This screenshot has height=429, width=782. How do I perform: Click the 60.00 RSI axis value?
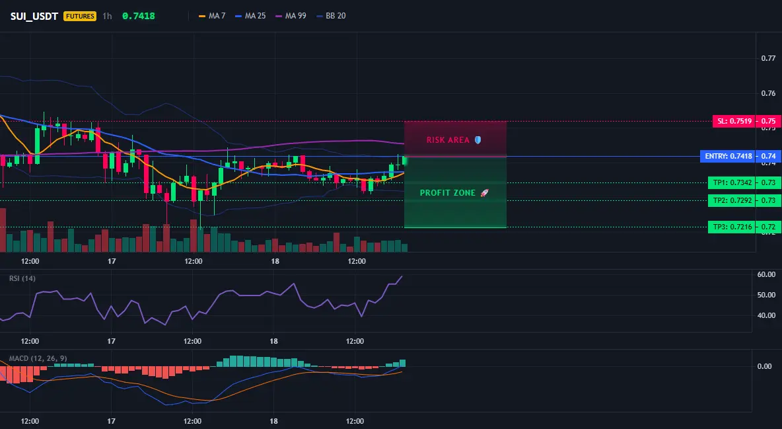click(767, 274)
